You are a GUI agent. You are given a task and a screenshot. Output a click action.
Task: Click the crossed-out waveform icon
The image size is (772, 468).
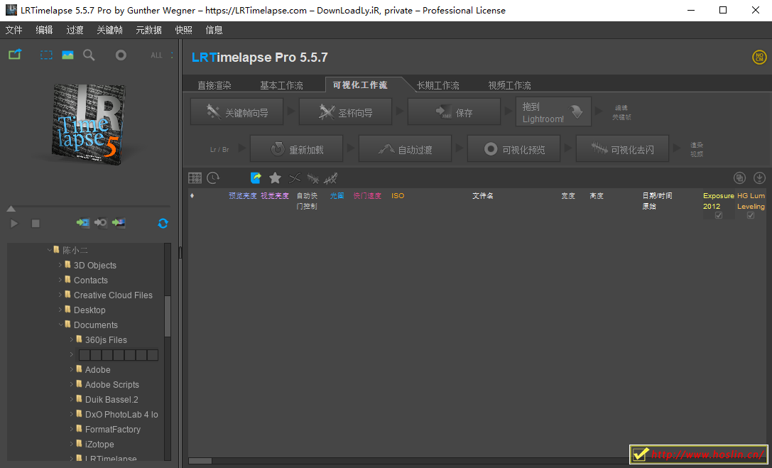[331, 178]
